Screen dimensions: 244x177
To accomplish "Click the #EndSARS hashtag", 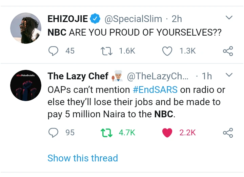I will coord(155,90).
